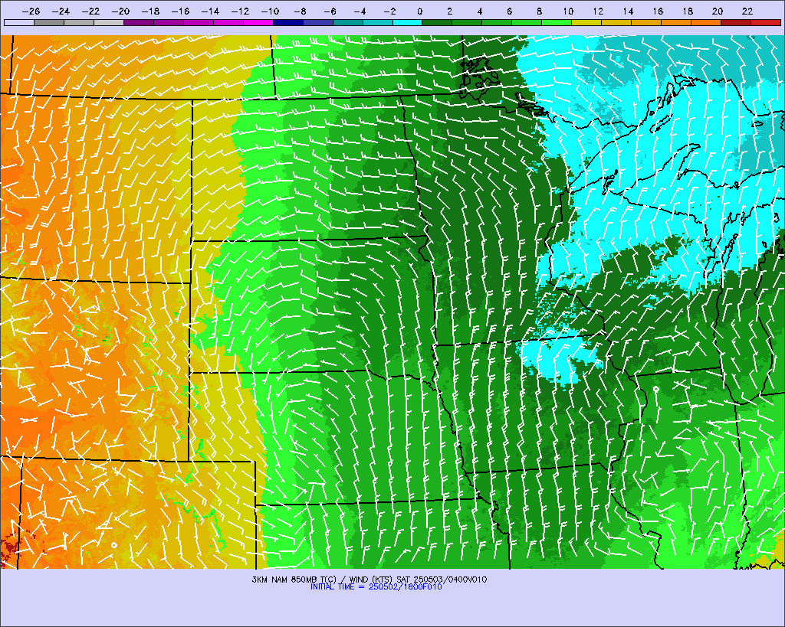Click the dark gray swatch between -26 and -24
The height and width of the screenshot is (627, 785).
click(x=49, y=22)
